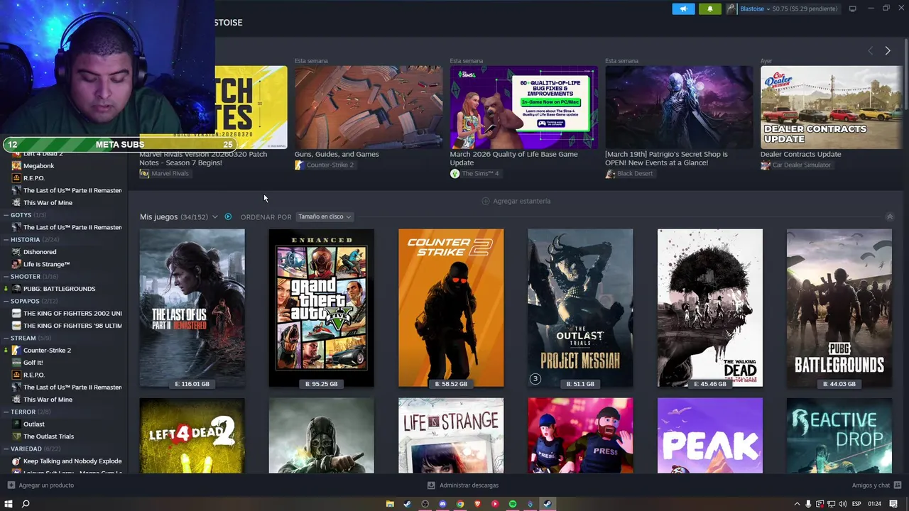Open the Grand Theft Auto V game tile

[321, 308]
